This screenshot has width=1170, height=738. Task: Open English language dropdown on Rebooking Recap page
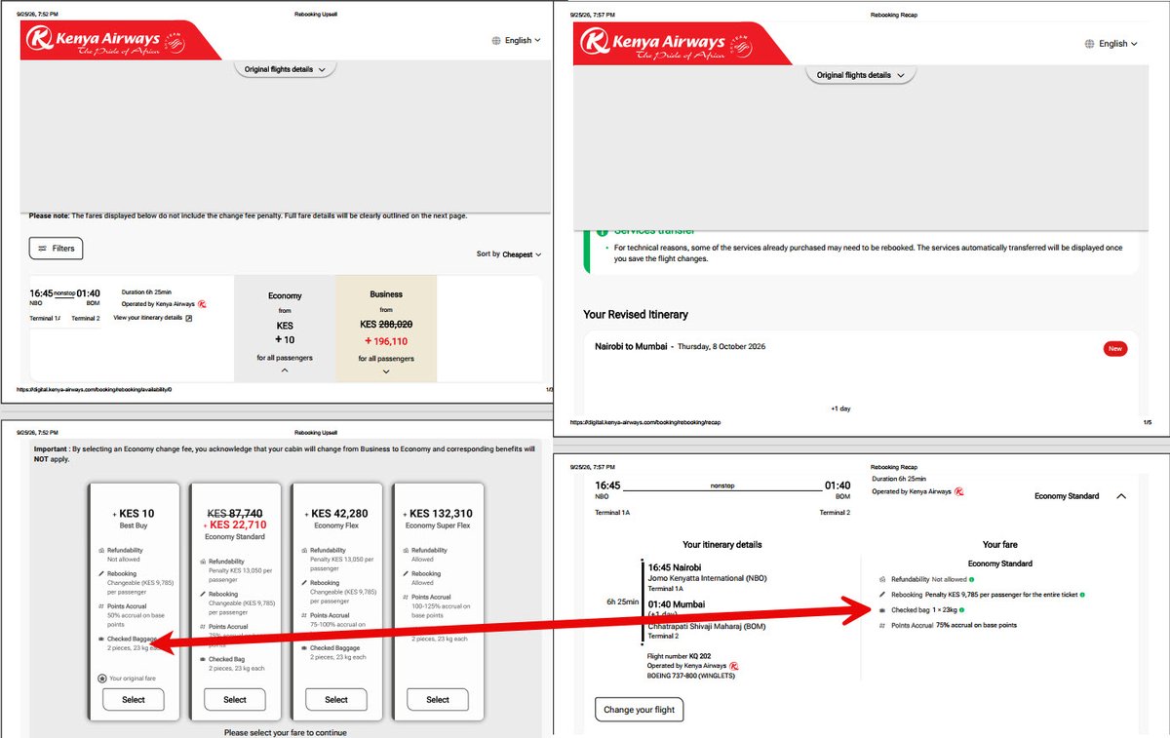pos(1111,44)
